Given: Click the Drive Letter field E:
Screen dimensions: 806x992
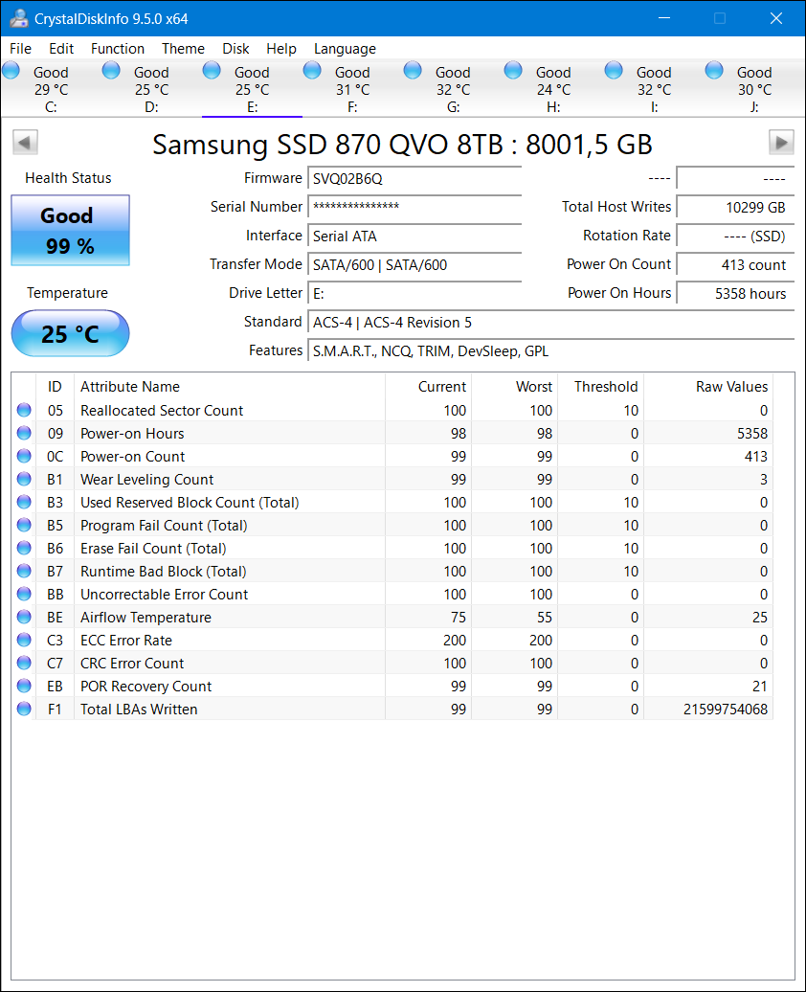Looking at the screenshot, I should click(x=414, y=294).
